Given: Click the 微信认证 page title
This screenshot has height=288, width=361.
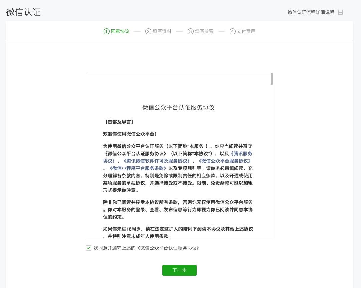Looking at the screenshot, I should point(23,12).
